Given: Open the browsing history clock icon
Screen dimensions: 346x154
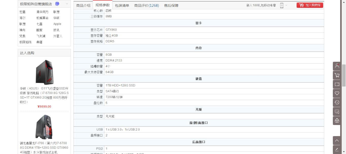Looking at the screenshot, I should (x=337, y=102).
